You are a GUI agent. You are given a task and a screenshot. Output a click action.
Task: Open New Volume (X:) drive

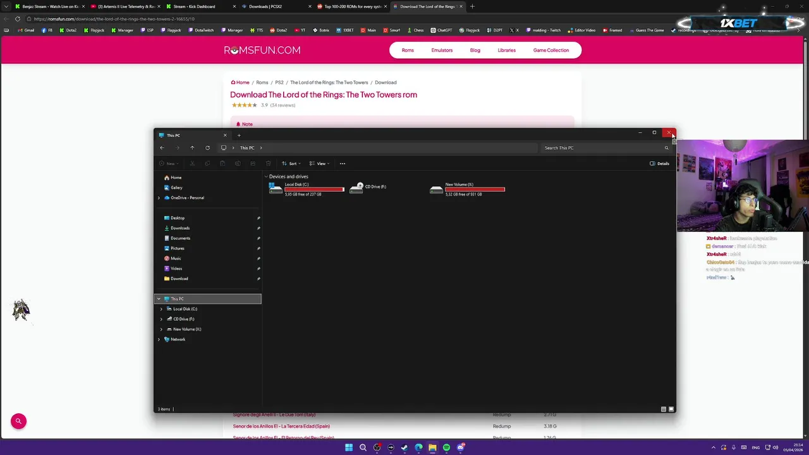(x=467, y=189)
